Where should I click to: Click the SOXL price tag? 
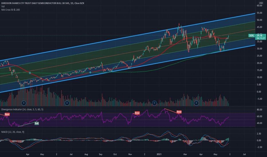[x=252, y=35]
